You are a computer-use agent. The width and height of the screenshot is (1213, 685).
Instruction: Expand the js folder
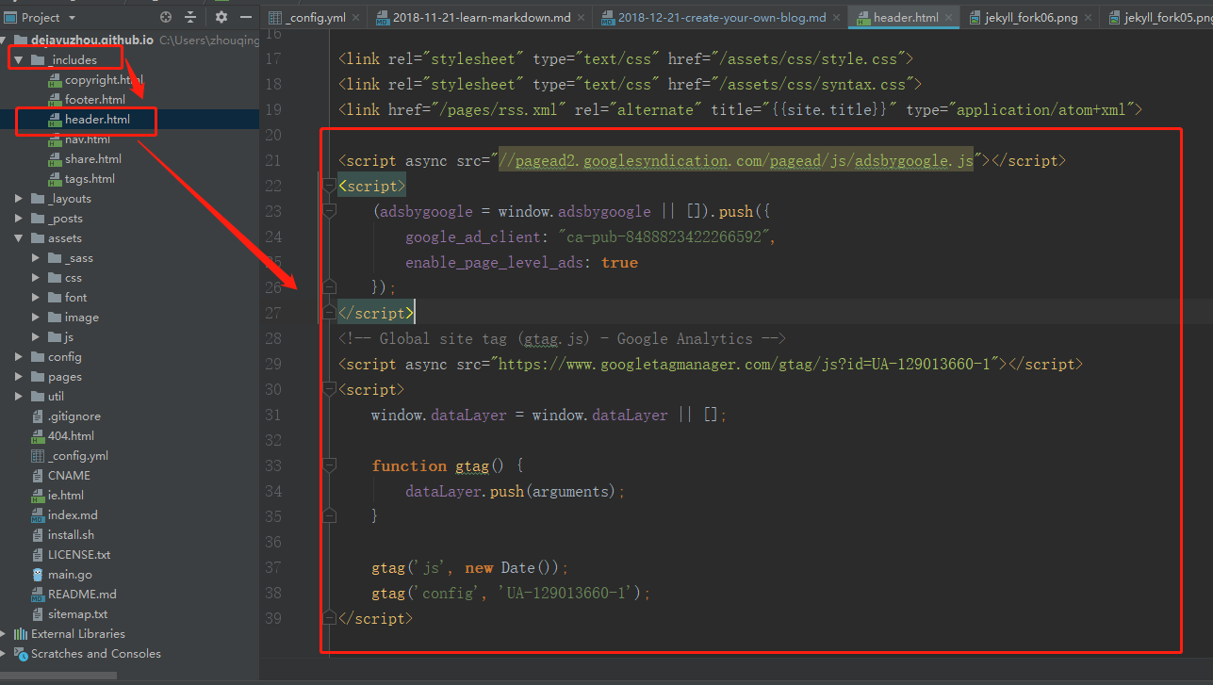(x=36, y=337)
